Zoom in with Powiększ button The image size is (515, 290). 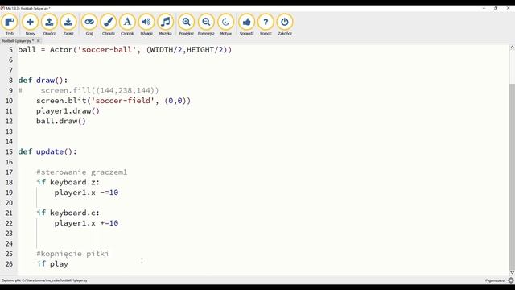tap(186, 25)
